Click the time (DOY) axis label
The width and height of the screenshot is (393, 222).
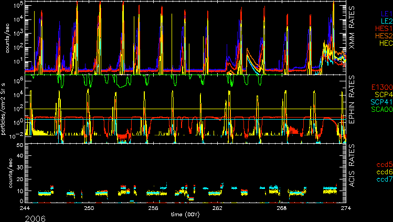tap(185, 215)
